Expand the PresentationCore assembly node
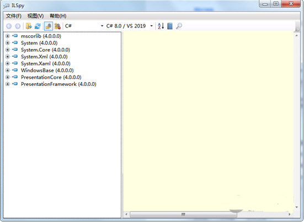 tap(8, 77)
